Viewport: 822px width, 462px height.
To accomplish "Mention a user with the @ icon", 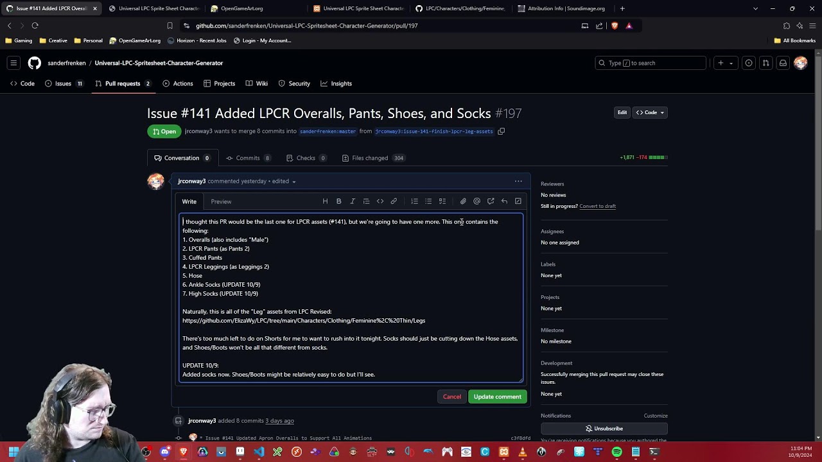I will coord(477,201).
